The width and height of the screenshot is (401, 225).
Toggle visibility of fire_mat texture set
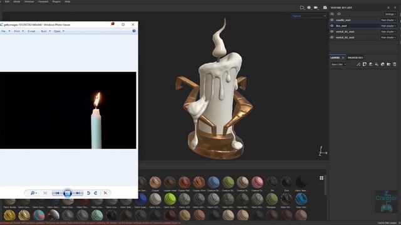tap(332, 26)
